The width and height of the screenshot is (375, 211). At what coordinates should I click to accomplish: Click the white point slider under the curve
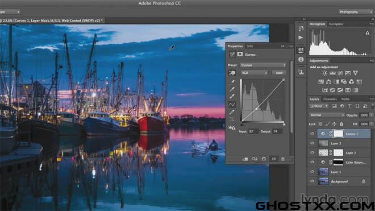pos(284,125)
